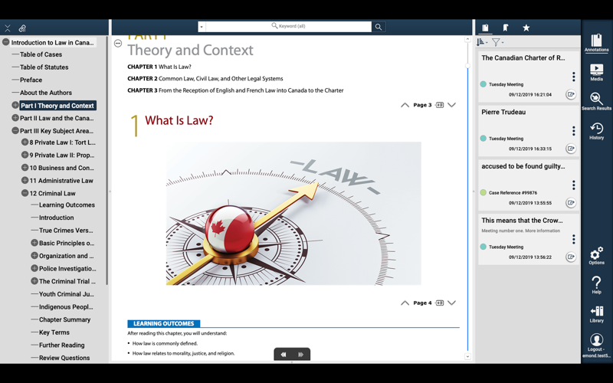The image size is (613, 383).
Task: Go to next page from Page 3
Action: [451, 105]
